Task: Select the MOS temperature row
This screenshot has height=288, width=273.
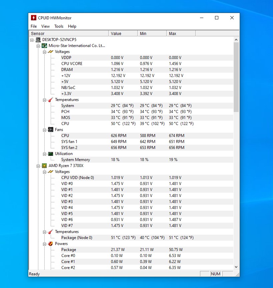Action: coord(147,118)
